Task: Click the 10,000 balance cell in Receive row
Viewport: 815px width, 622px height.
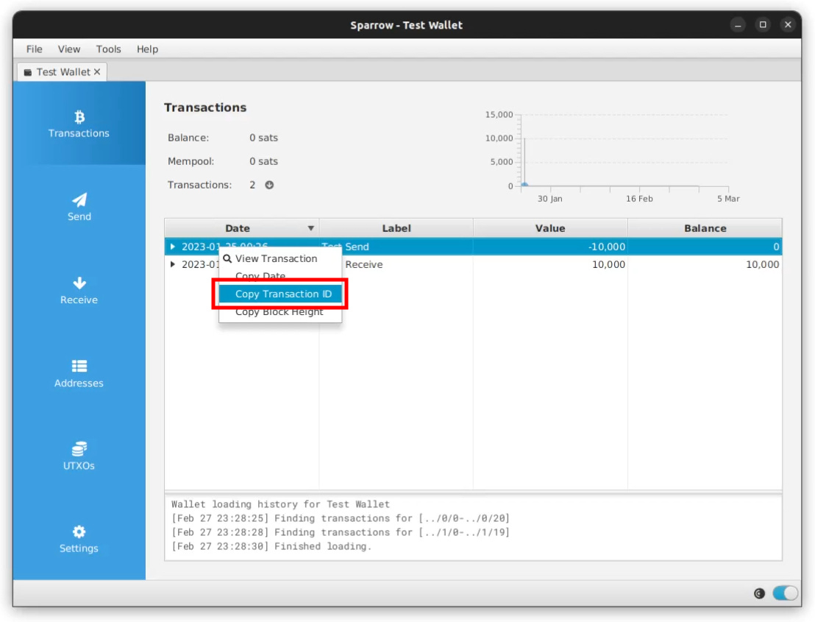Action: 705,264
